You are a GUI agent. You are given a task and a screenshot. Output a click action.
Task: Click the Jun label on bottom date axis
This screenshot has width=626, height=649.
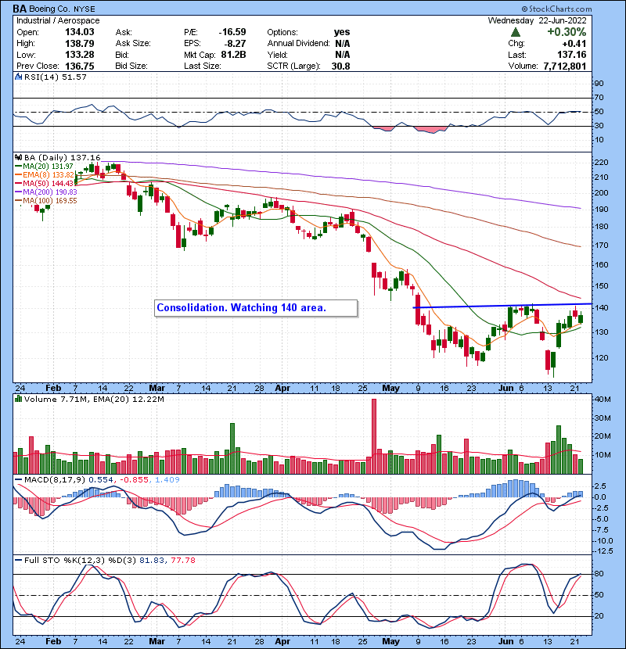point(505,641)
